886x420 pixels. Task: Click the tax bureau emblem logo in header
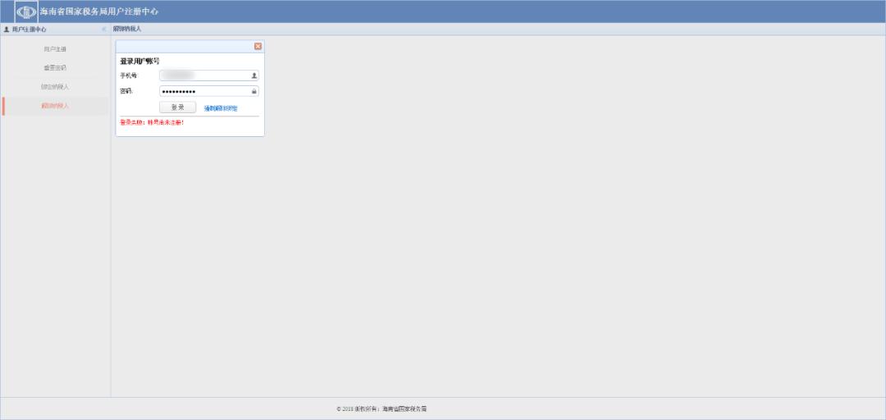click(26, 11)
